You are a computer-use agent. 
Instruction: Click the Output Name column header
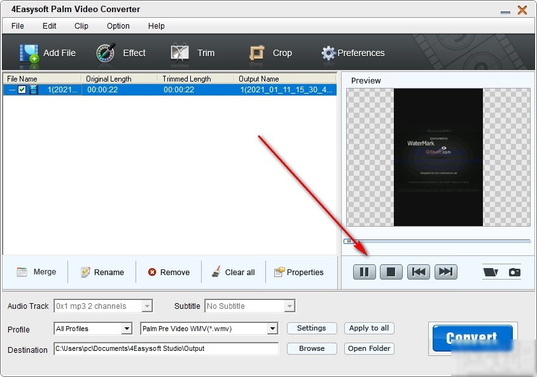[x=284, y=79]
